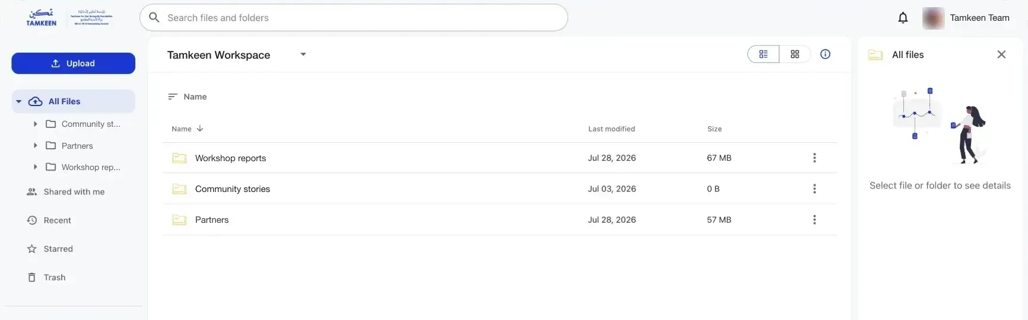Open more options for Partners folder

tap(814, 219)
